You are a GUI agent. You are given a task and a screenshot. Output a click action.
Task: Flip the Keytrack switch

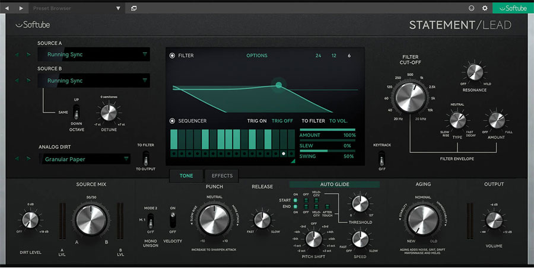click(x=382, y=158)
